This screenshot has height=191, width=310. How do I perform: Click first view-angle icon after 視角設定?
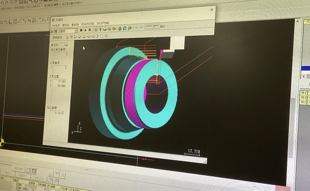pos(67,37)
